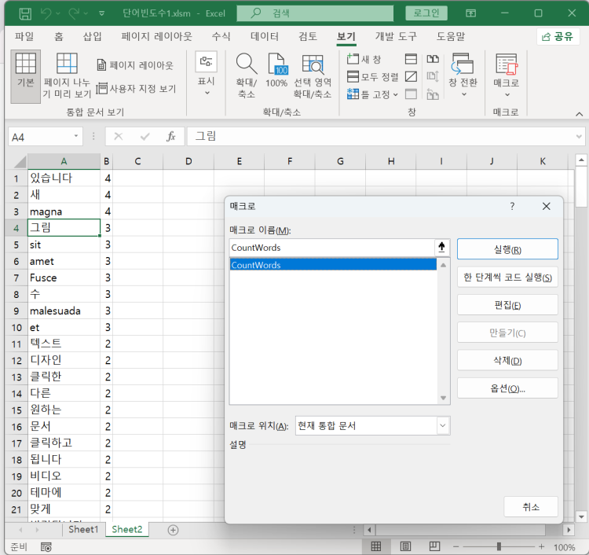This screenshot has width=589, height=555.
Task: Open 사용자 지정 보기 custom views
Action: 136,89
